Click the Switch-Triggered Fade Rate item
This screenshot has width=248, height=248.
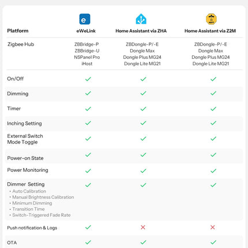(x=42, y=215)
